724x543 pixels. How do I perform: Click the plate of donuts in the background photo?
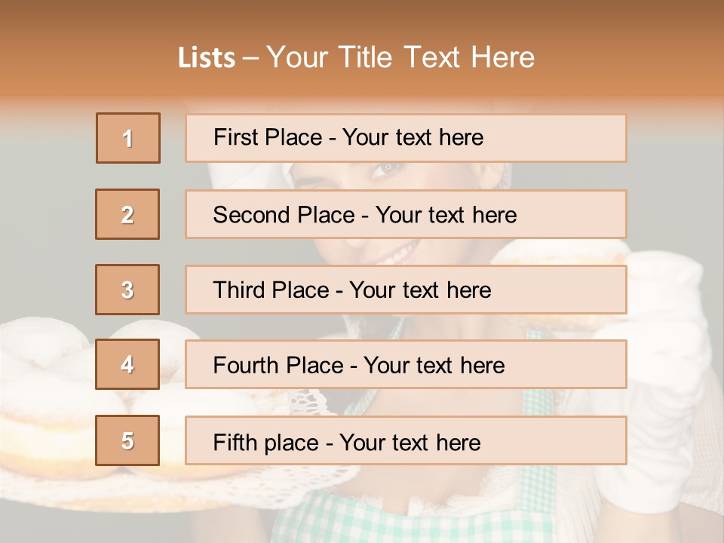pyautogui.click(x=53, y=407)
